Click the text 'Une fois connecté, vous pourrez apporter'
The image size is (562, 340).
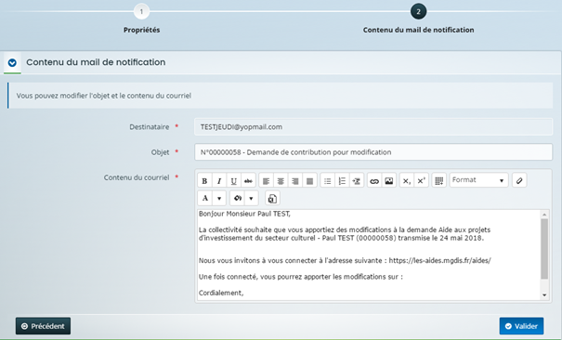click(259, 277)
